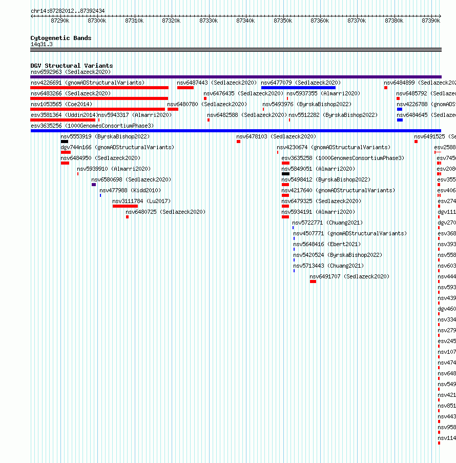Open nsv3111784 (Lu2017) label
The image size is (456, 463).
(x=142, y=202)
